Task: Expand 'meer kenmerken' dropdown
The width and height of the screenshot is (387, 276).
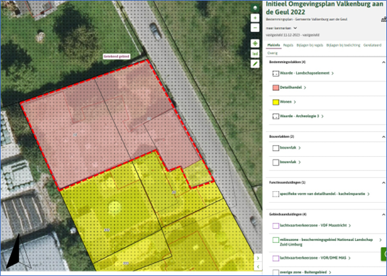Action: click(x=282, y=28)
